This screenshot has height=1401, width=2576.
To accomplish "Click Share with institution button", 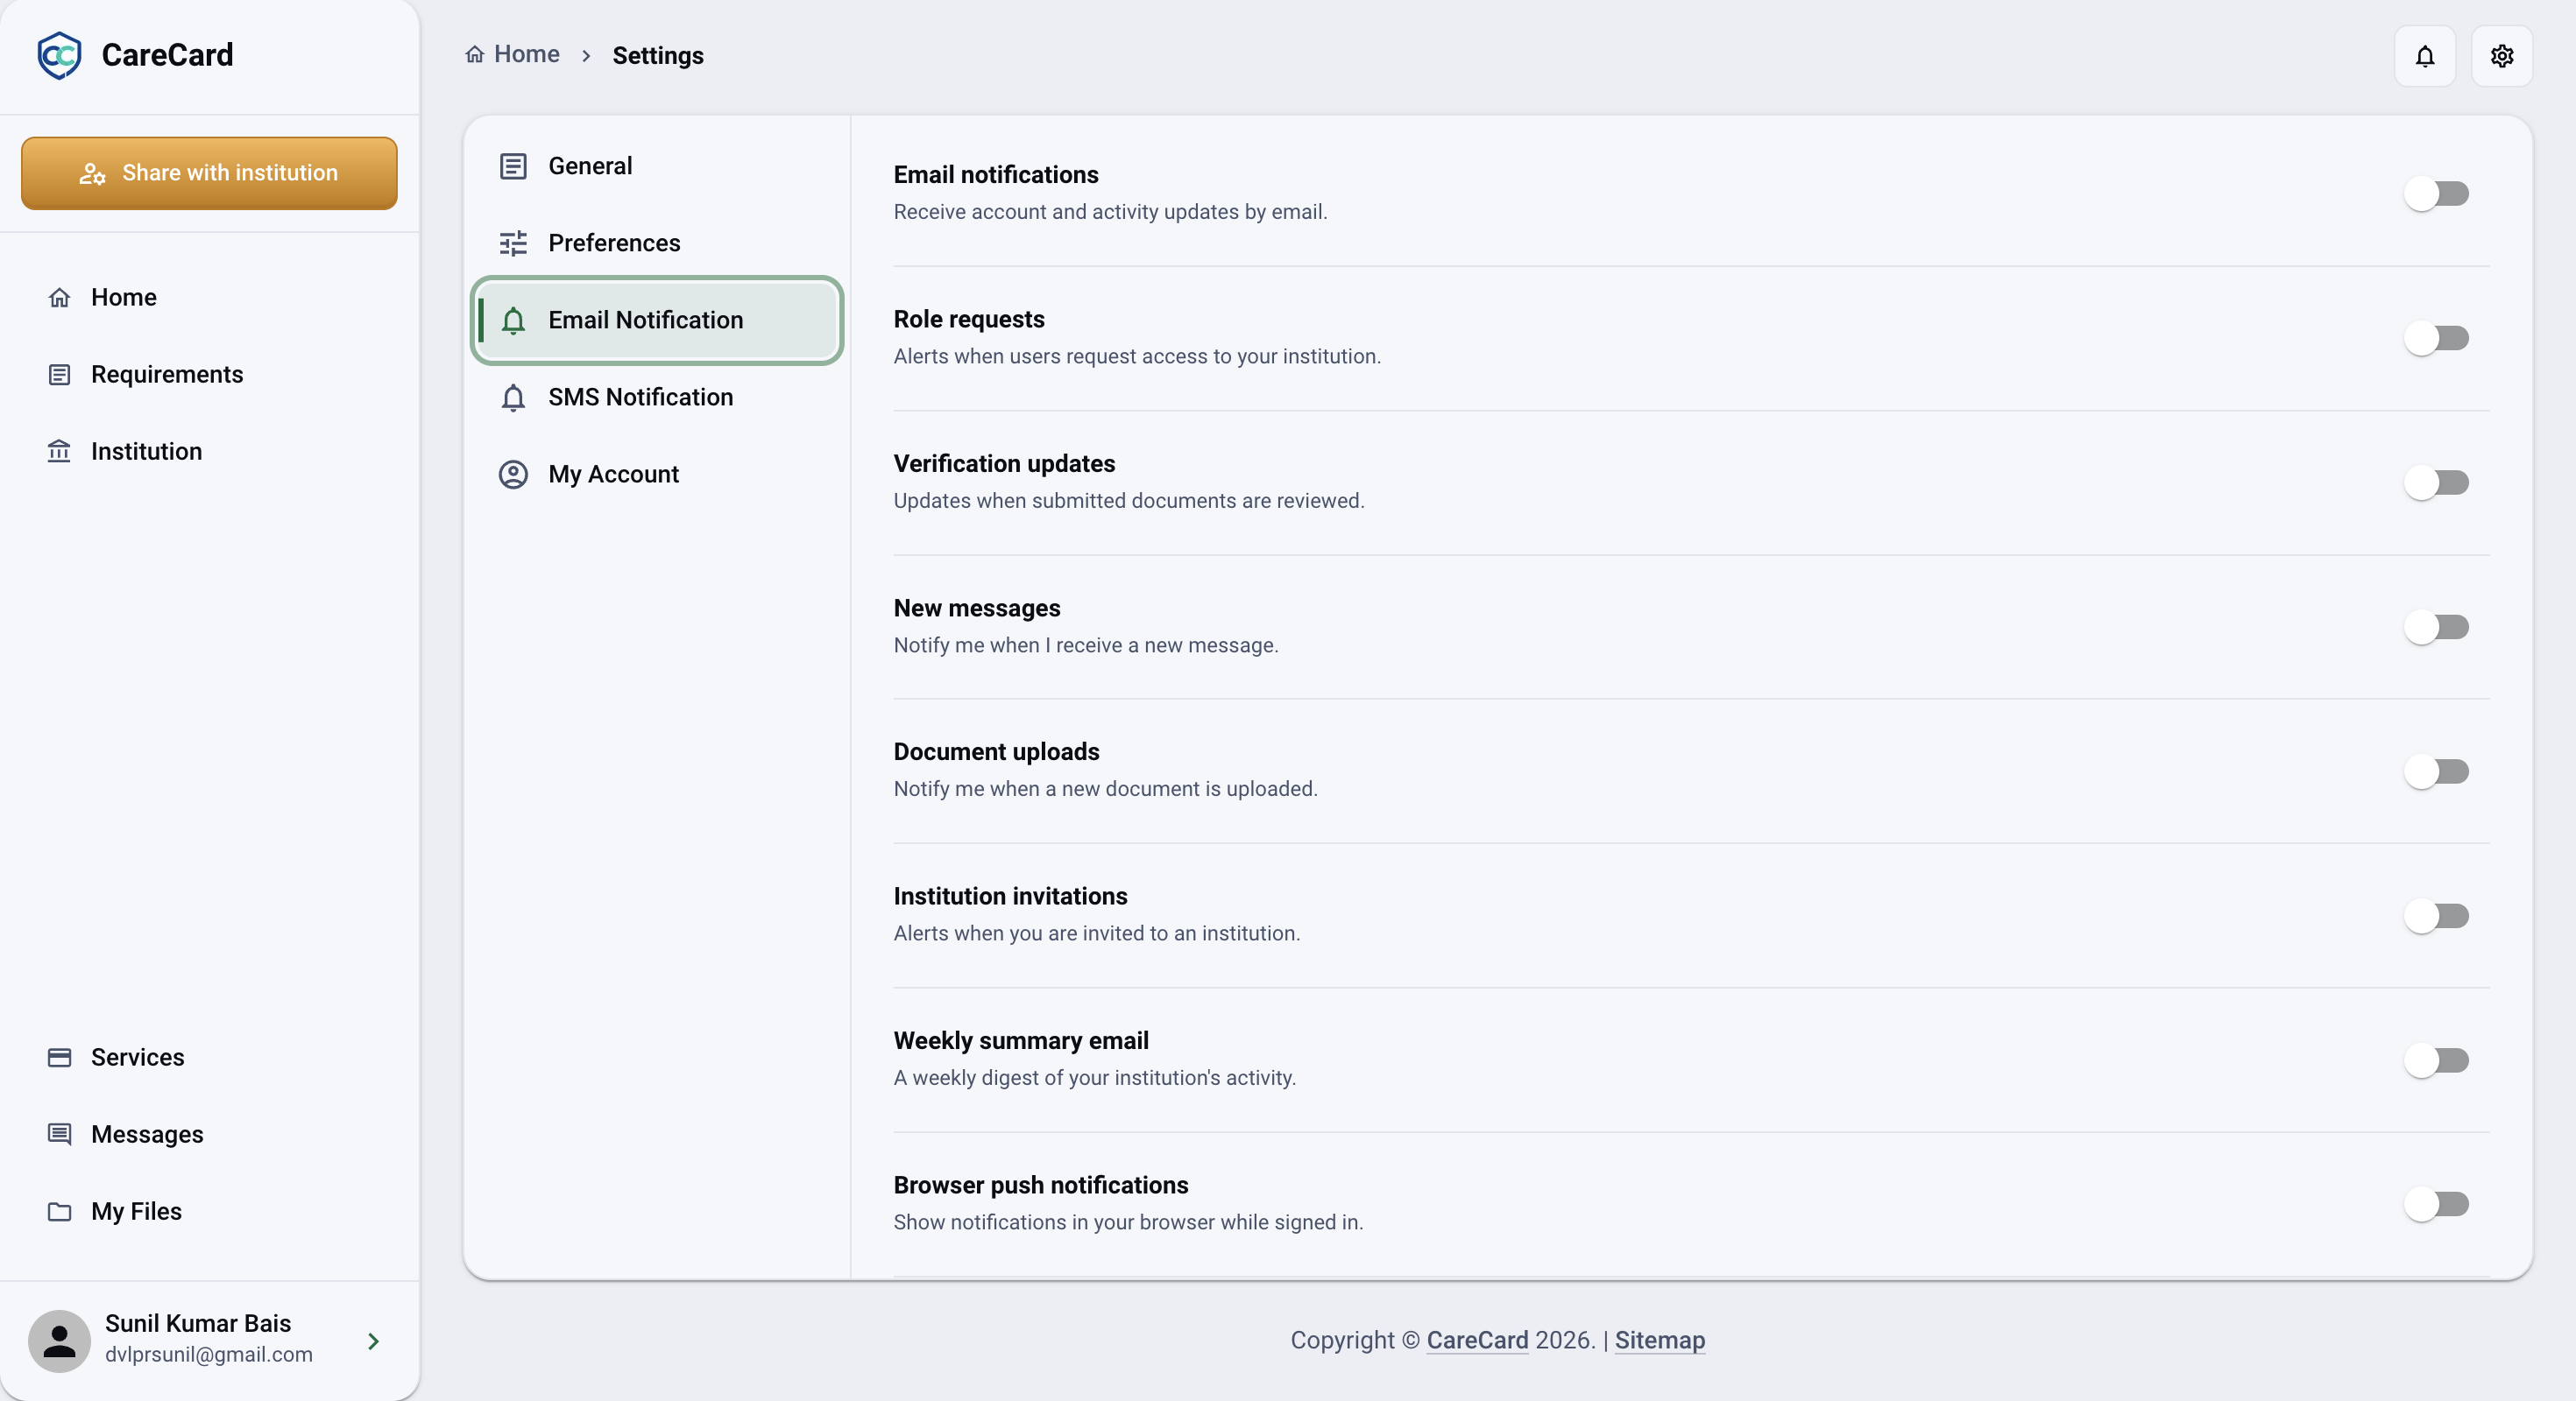I will coord(209,172).
